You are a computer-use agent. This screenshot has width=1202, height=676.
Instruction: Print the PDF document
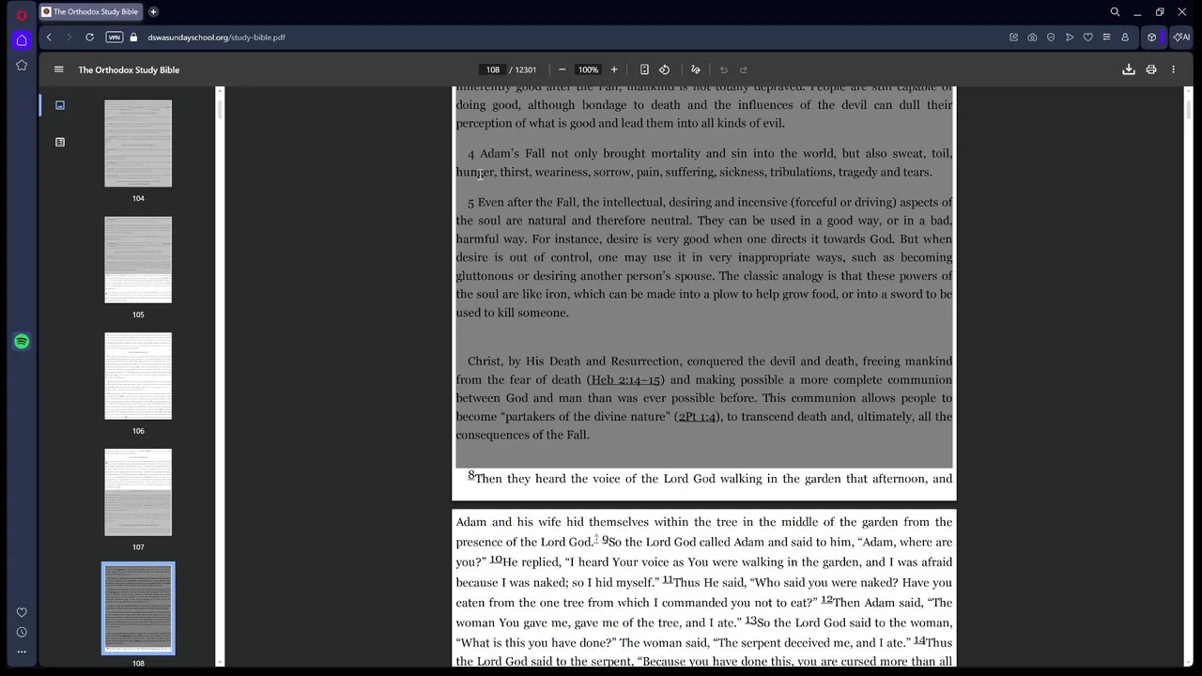tap(1150, 69)
